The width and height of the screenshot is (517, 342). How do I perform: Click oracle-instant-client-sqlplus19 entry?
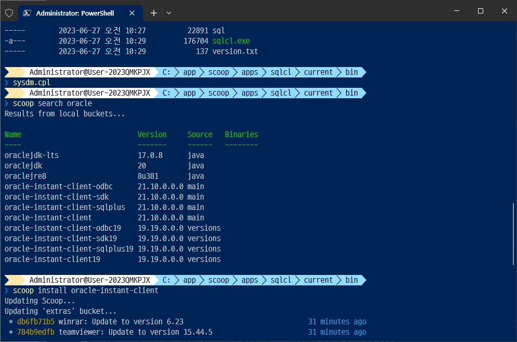click(x=69, y=248)
